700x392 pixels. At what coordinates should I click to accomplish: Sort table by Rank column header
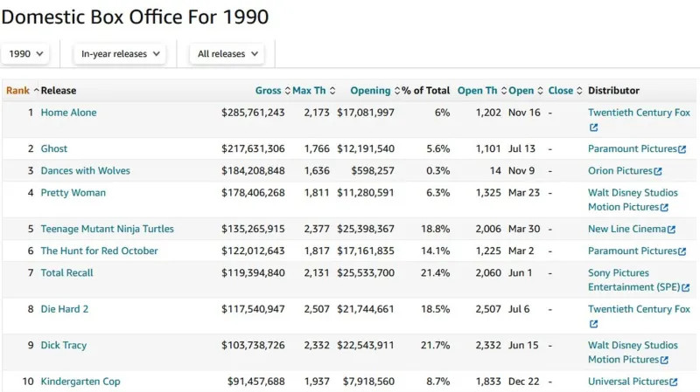point(17,91)
